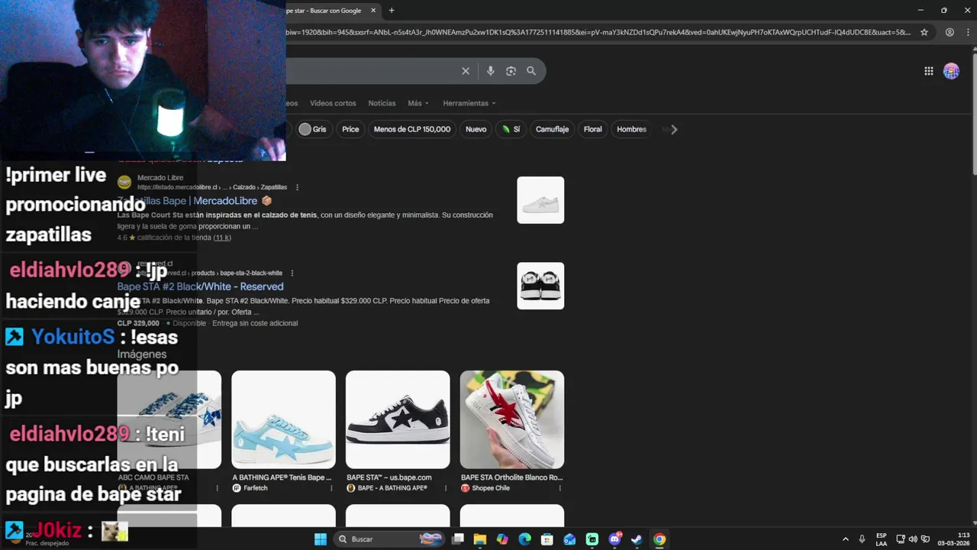The height and width of the screenshot is (550, 977).
Task: Open the '(11 k)' store ratings link
Action: coord(222,238)
